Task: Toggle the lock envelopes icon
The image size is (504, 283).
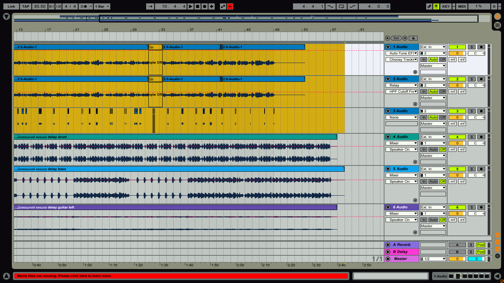Action: (413, 38)
